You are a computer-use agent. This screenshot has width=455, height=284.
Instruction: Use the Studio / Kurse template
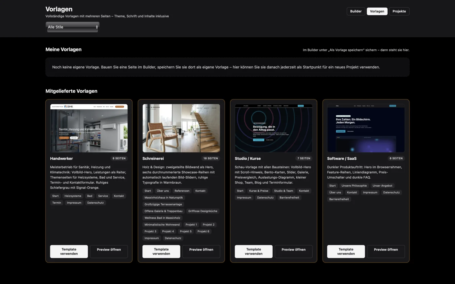tap(254, 252)
